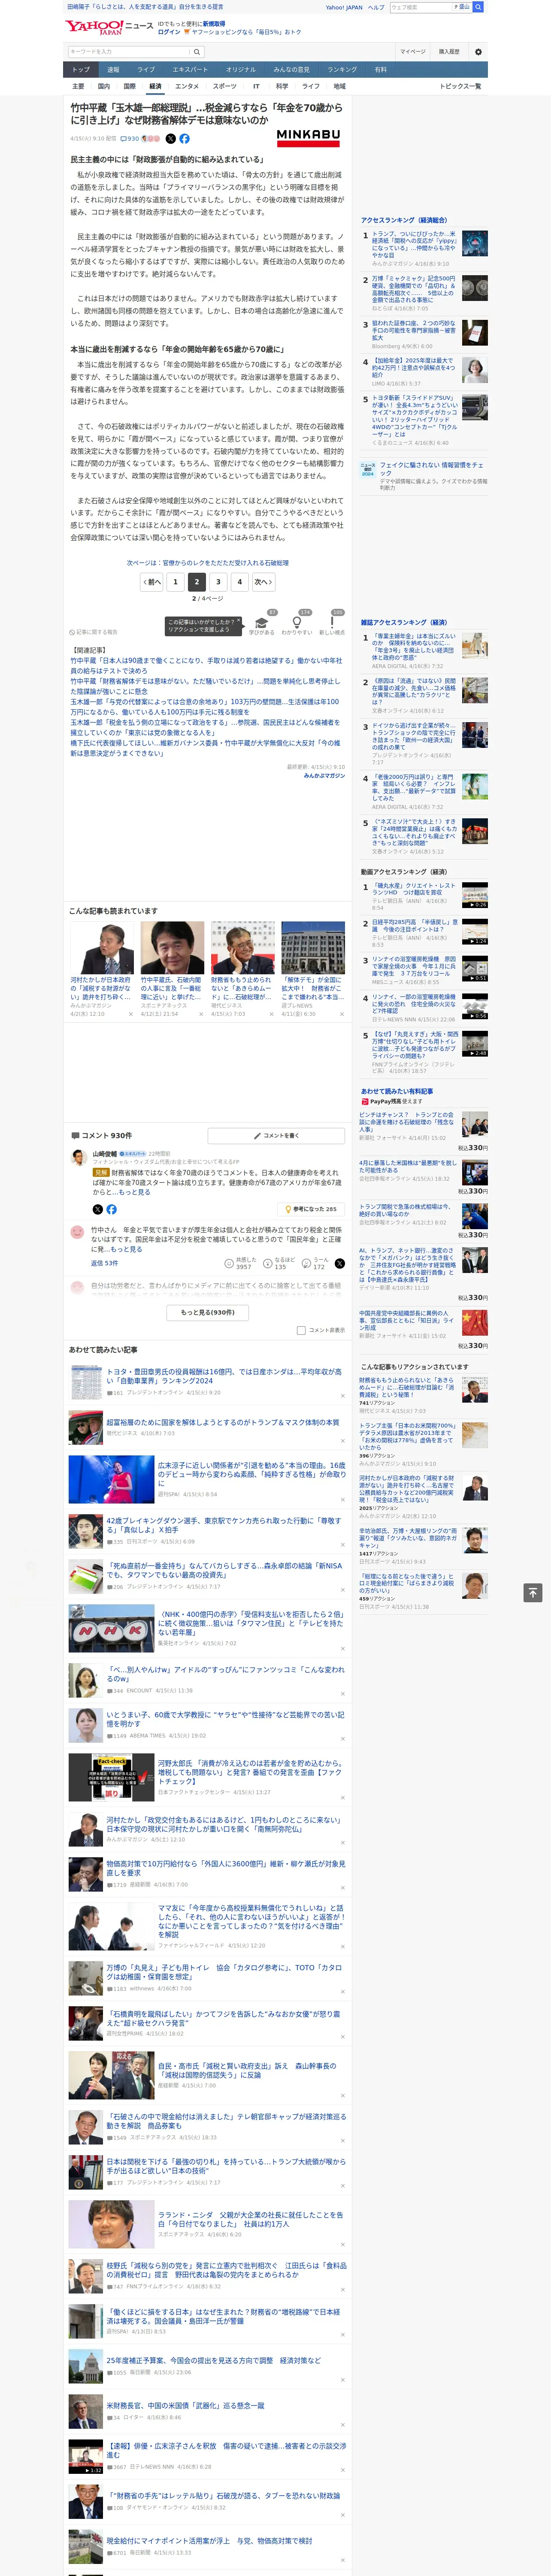Viewport: 551px width, 2576px height.
Task: Toggle コメント非表示 checkbox
Action: 301,1330
